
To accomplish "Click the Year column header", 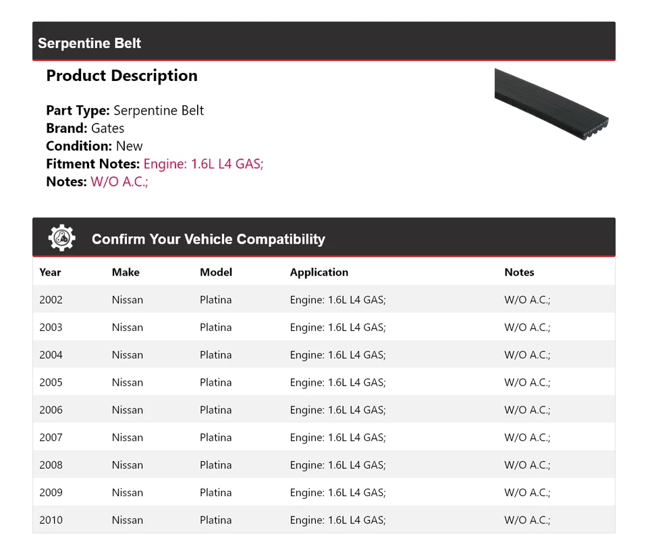I will pyautogui.click(x=50, y=272).
